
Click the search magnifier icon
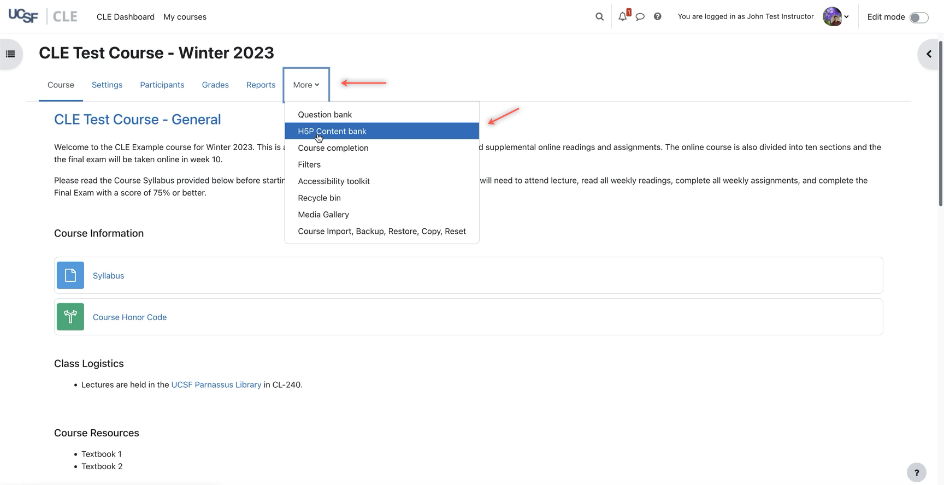click(599, 16)
